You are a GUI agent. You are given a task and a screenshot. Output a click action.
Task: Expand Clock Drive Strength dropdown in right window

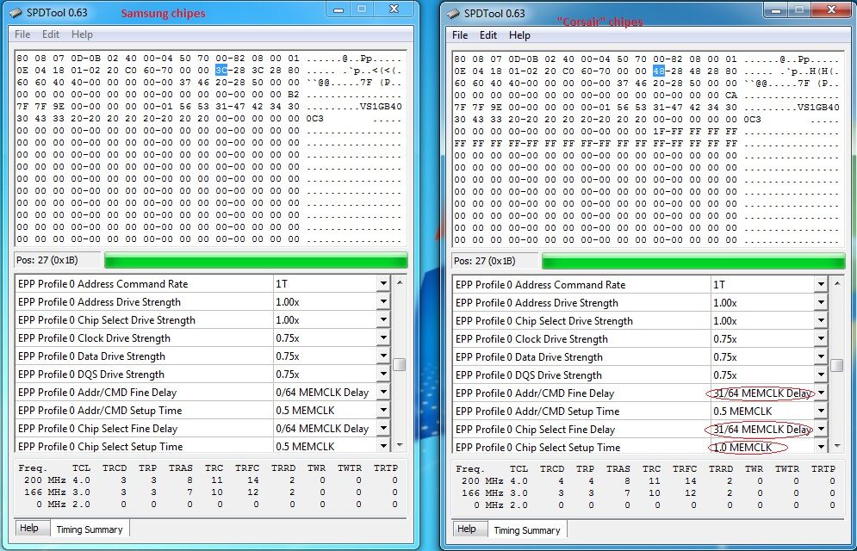click(821, 338)
